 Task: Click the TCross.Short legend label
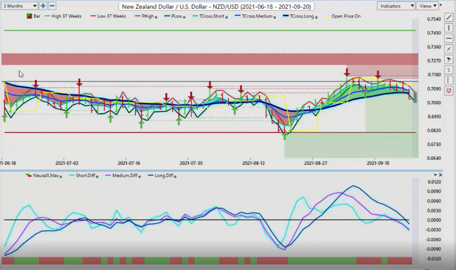point(212,16)
